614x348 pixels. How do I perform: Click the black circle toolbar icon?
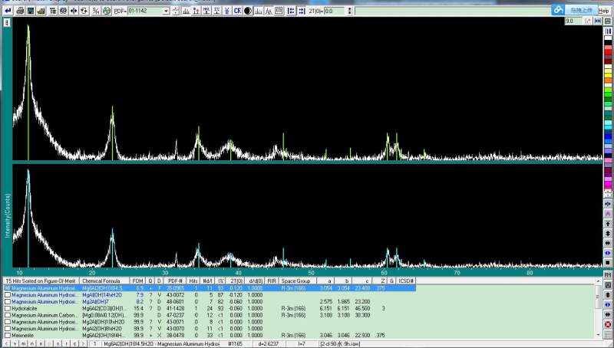click(x=248, y=11)
